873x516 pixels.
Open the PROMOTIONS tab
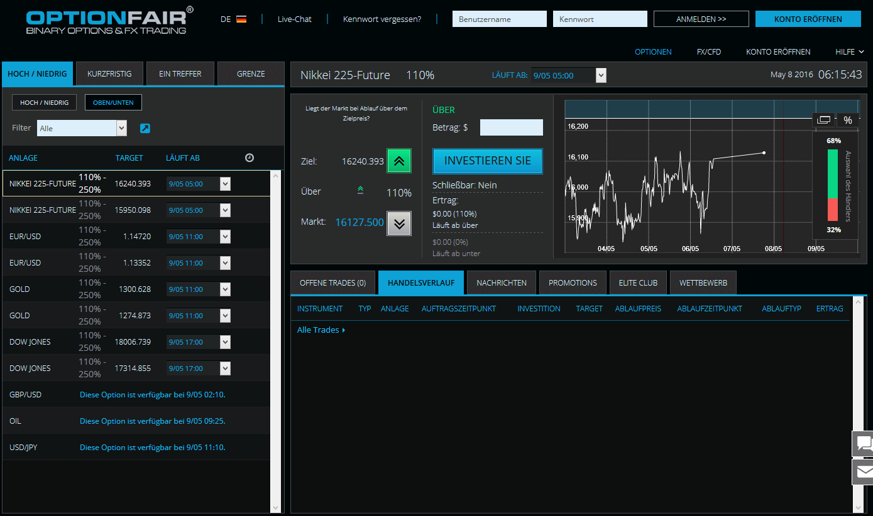tap(573, 283)
